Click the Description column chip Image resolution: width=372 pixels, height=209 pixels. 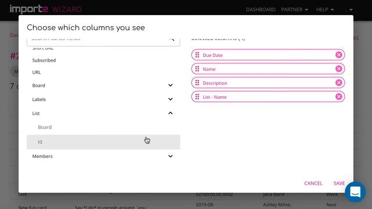tap(268, 82)
